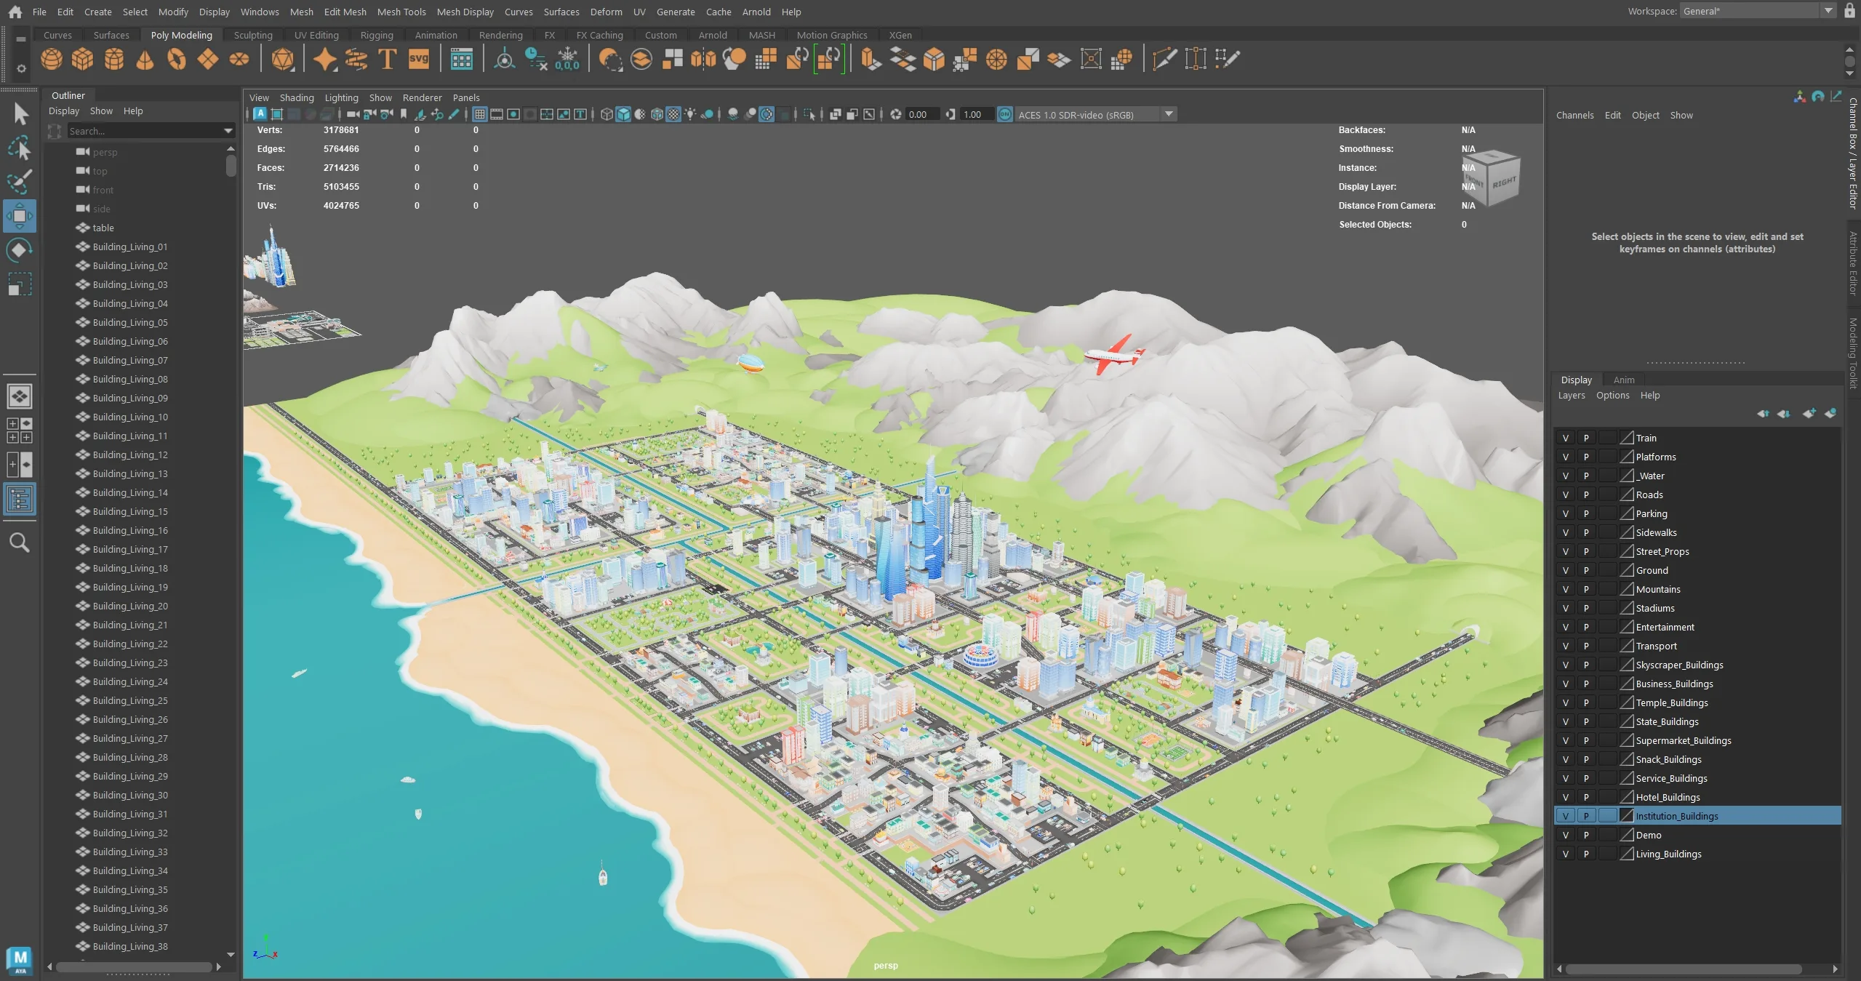Switch to the Sculpting shelf tab

(x=253, y=35)
